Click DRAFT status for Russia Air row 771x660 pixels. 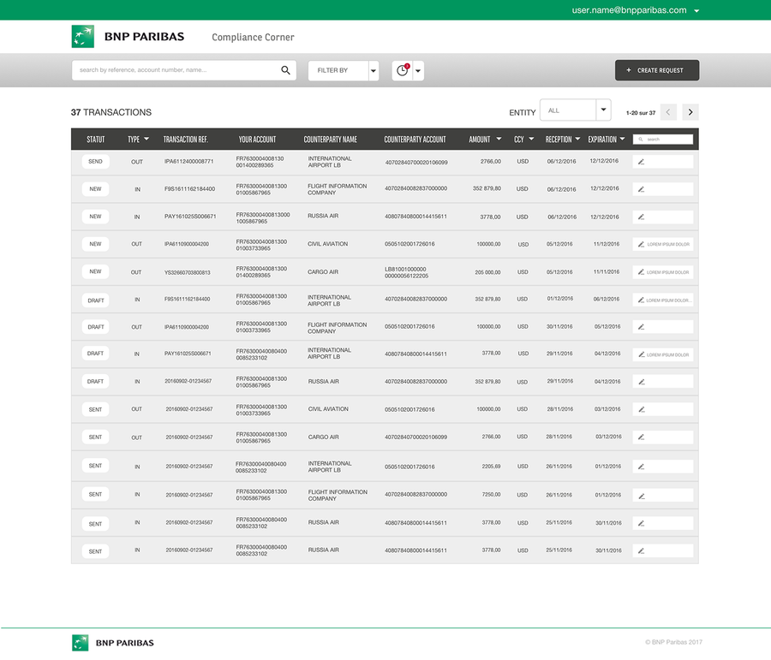pyautogui.click(x=95, y=382)
